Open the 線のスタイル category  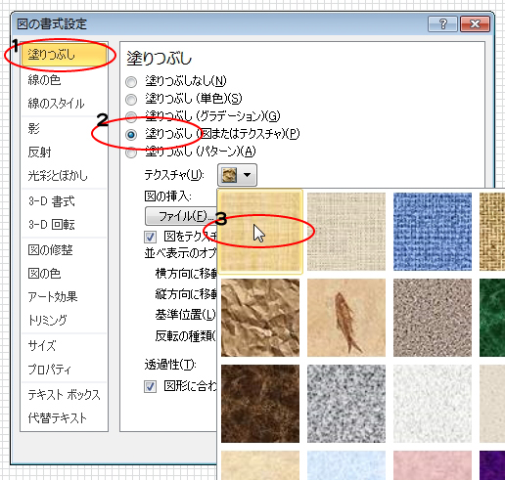coord(56,104)
